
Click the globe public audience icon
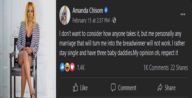pyautogui.click(x=114, y=20)
